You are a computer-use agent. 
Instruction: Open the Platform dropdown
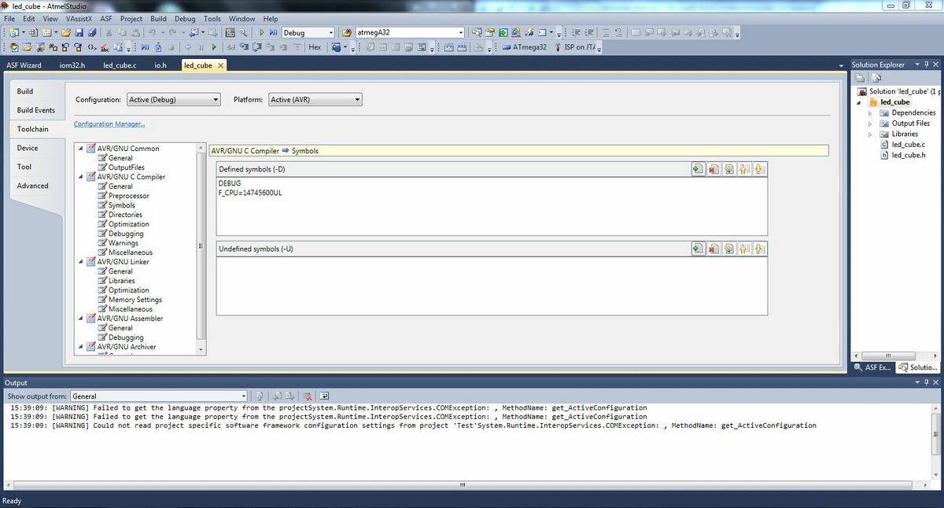pos(315,100)
